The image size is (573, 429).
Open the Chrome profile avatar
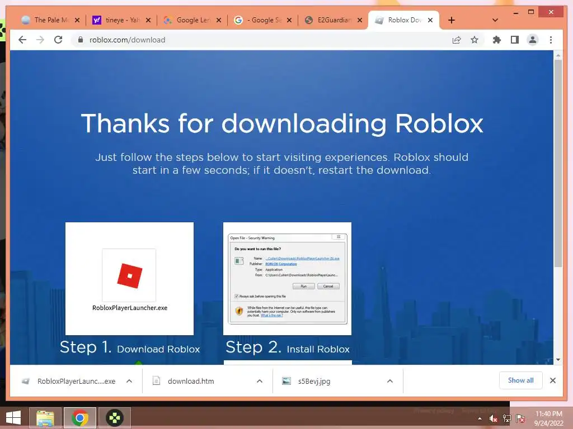pos(533,40)
